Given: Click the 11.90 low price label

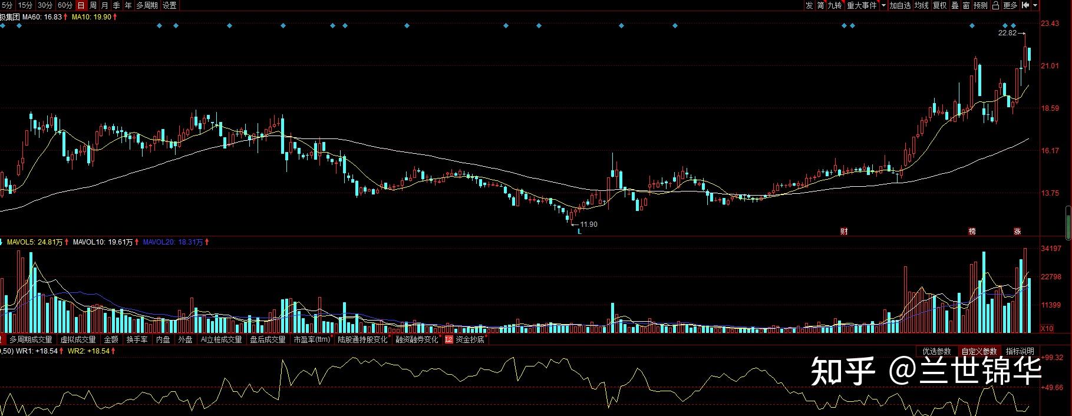Looking at the screenshot, I should point(588,224).
